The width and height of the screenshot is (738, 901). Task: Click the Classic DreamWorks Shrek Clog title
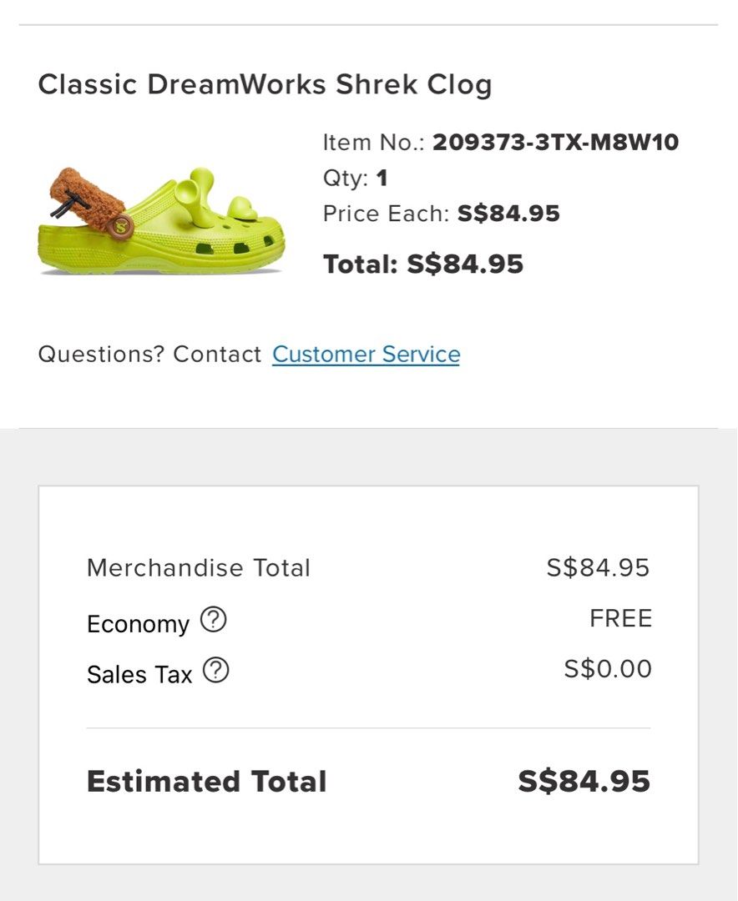pos(265,83)
